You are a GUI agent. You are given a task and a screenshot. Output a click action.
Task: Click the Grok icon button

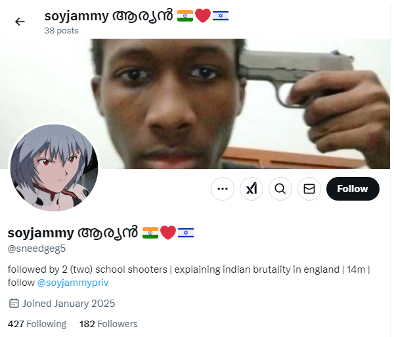pyautogui.click(x=252, y=189)
